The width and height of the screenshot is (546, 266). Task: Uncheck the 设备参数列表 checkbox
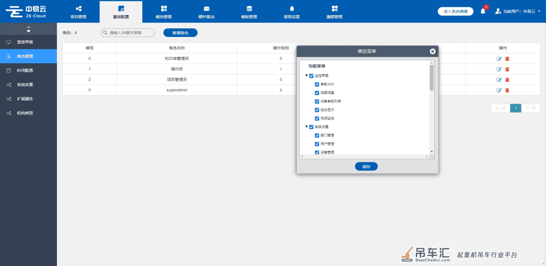317,101
